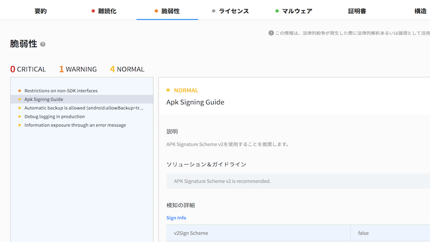
Task: Click the false value cell
Action: 390,233
